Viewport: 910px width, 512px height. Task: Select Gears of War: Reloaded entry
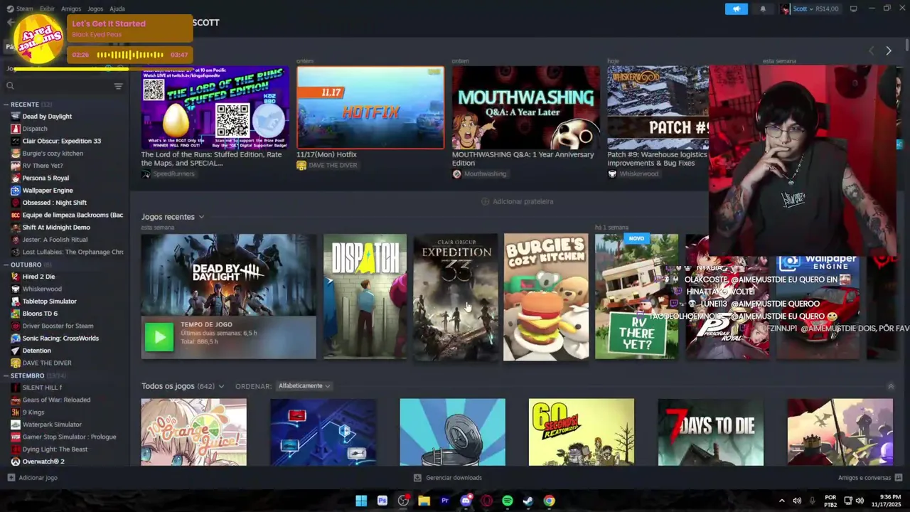[56, 400]
